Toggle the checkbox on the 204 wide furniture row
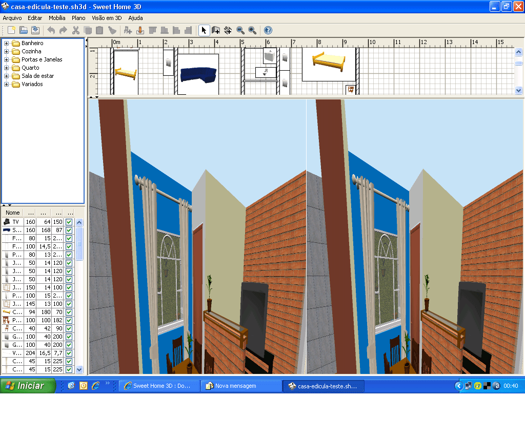The width and height of the screenshot is (525, 439). click(69, 353)
